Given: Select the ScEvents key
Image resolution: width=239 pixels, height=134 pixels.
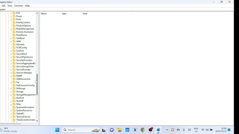Looking at the screenshot, I should tap(20, 45).
